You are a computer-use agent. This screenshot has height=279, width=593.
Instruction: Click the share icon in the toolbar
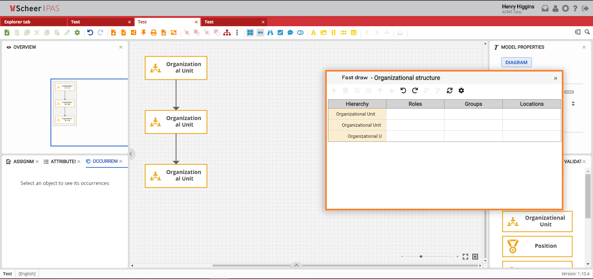[x=133, y=33]
